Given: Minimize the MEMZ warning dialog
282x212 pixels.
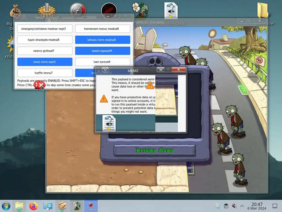Looking at the screenshot, I should click(x=161, y=69).
